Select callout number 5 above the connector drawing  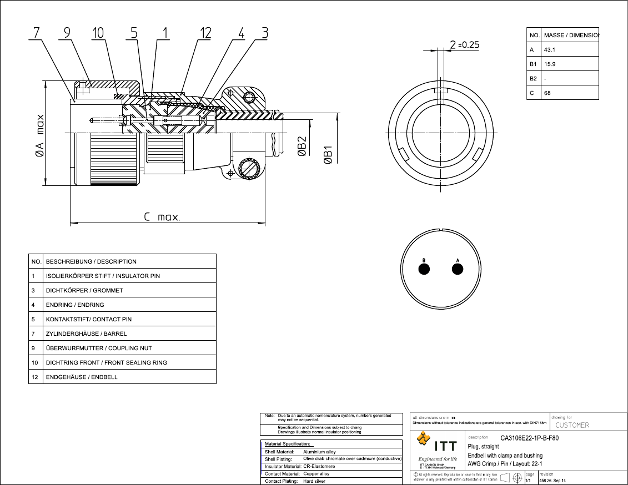134,33
